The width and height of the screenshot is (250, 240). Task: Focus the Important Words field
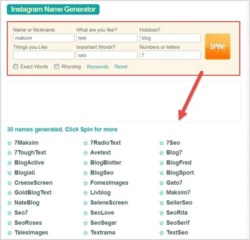tap(107, 55)
